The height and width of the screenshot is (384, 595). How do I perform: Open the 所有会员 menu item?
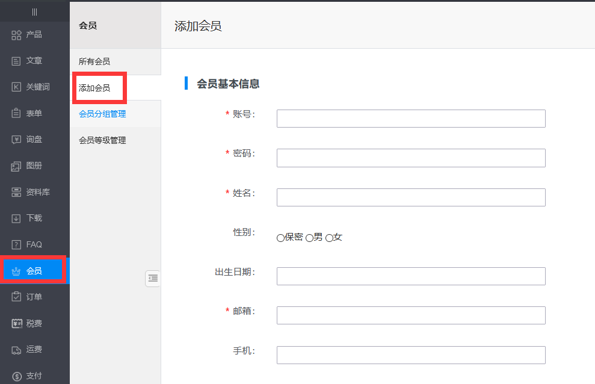click(x=94, y=61)
